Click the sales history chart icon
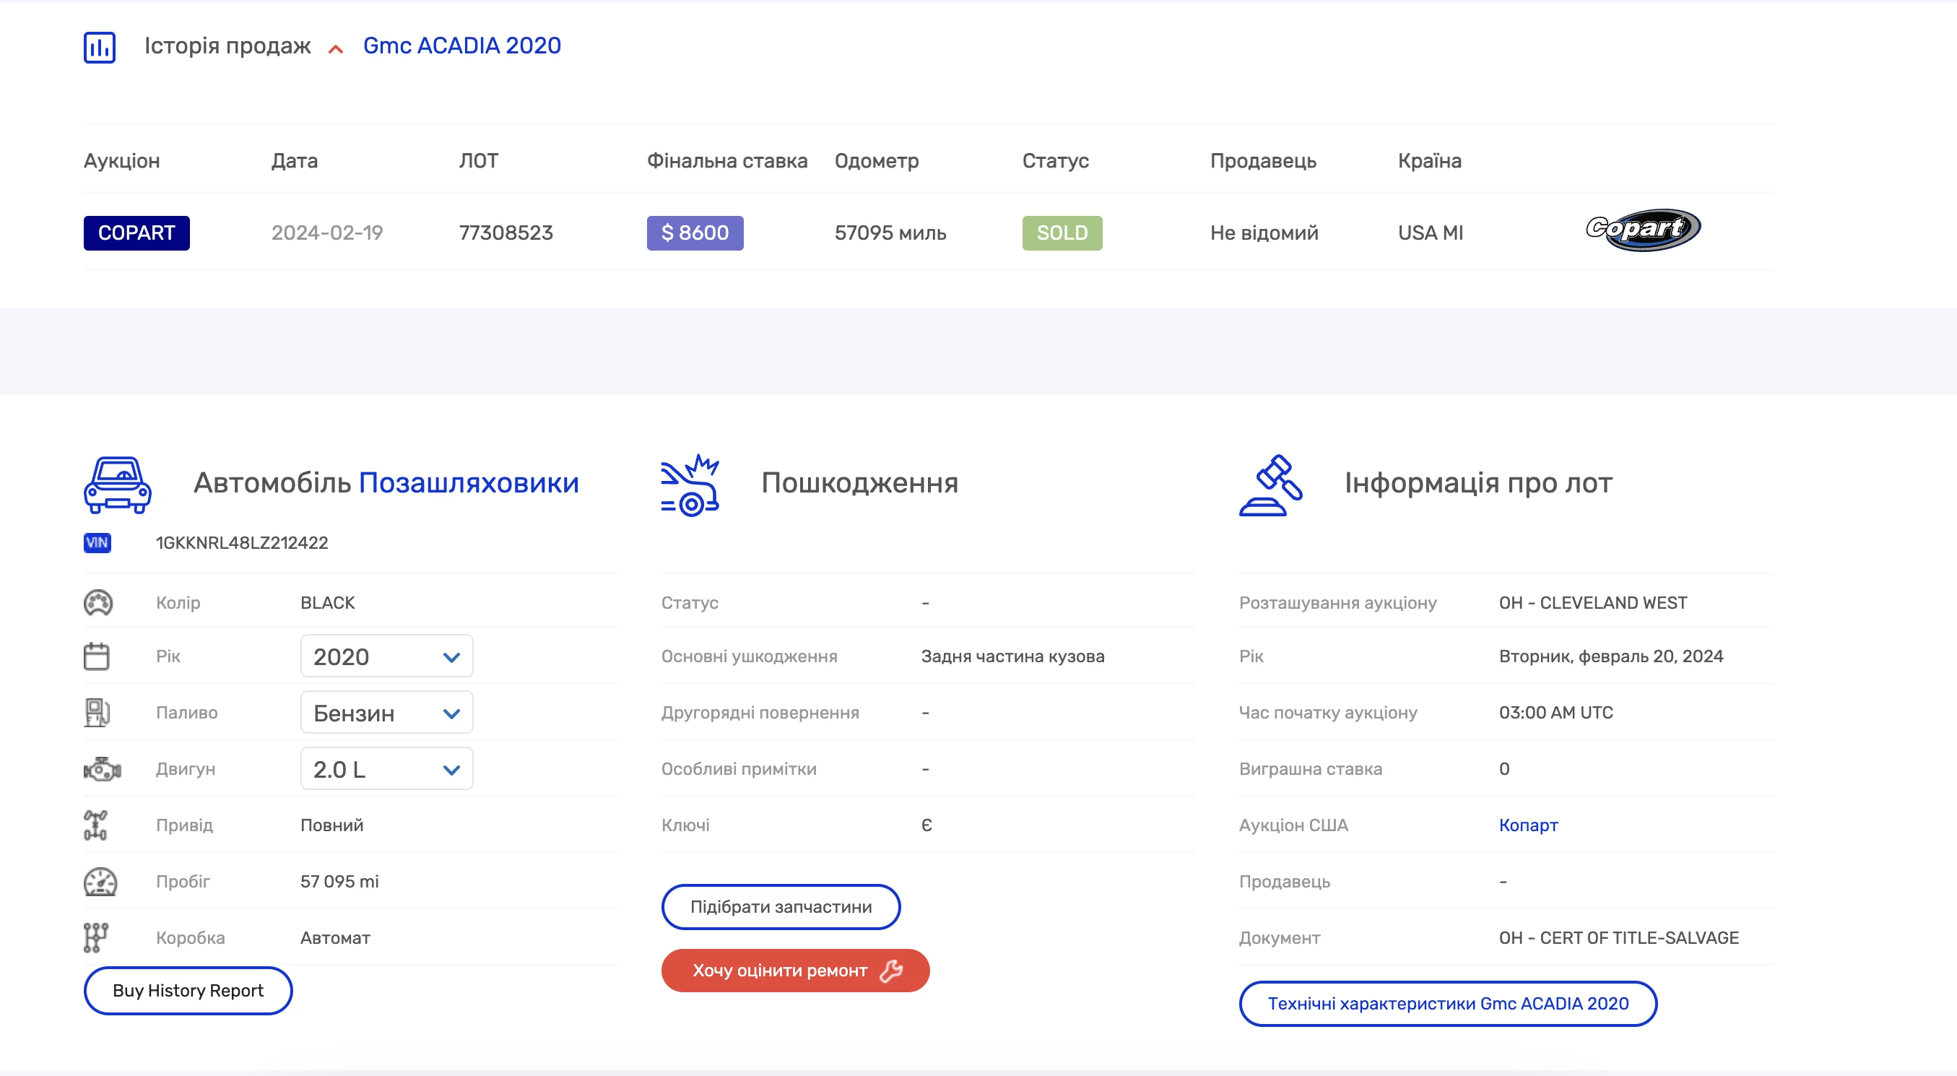 pyautogui.click(x=99, y=47)
